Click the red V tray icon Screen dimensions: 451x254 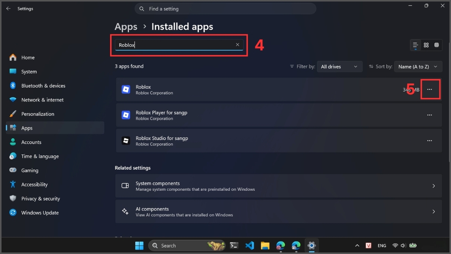point(369,246)
